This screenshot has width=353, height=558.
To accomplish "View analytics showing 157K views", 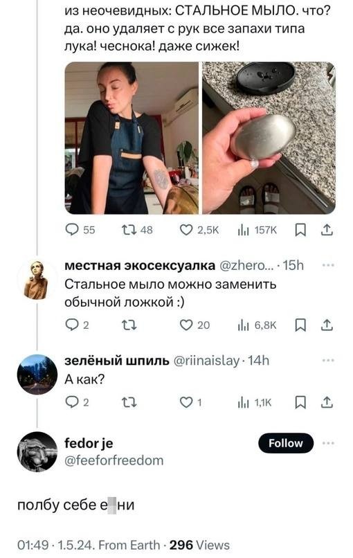I will tap(257, 230).
